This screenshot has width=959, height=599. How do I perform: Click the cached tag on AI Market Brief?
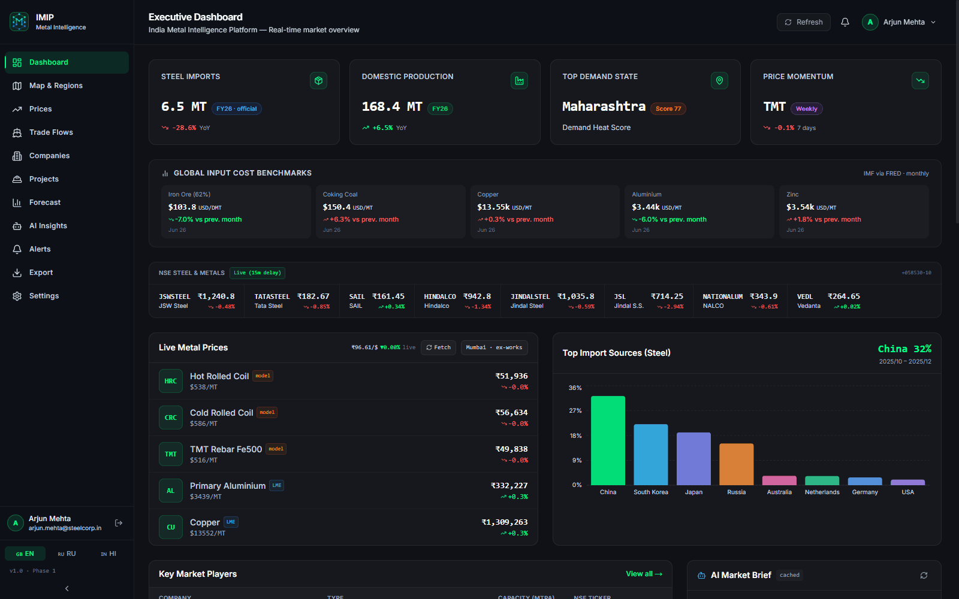point(789,575)
